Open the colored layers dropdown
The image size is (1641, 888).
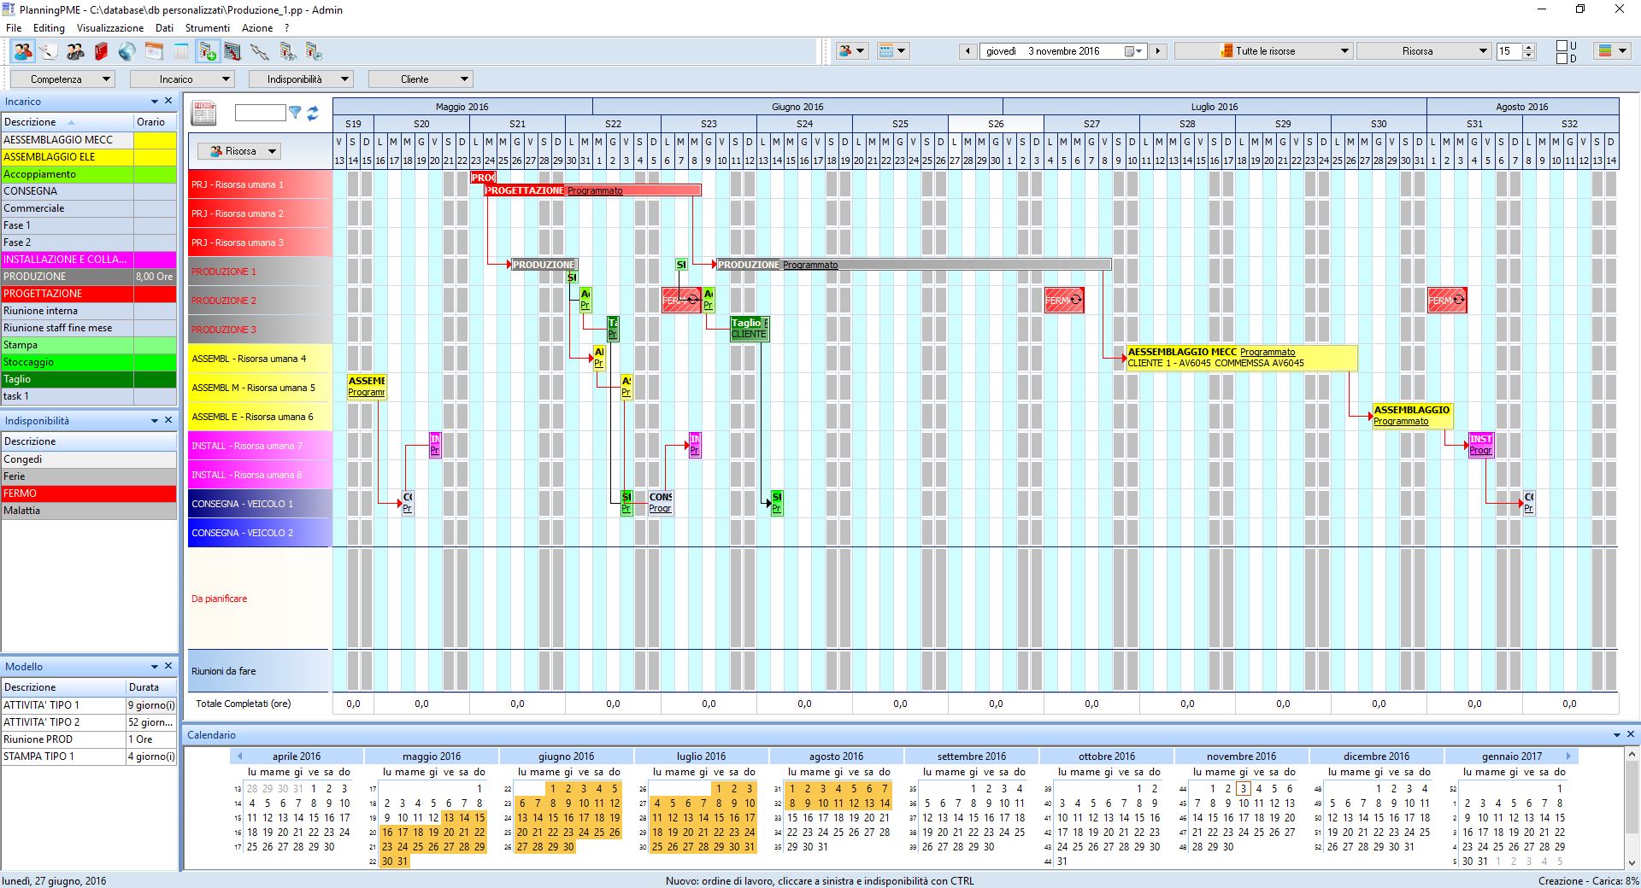1611,51
